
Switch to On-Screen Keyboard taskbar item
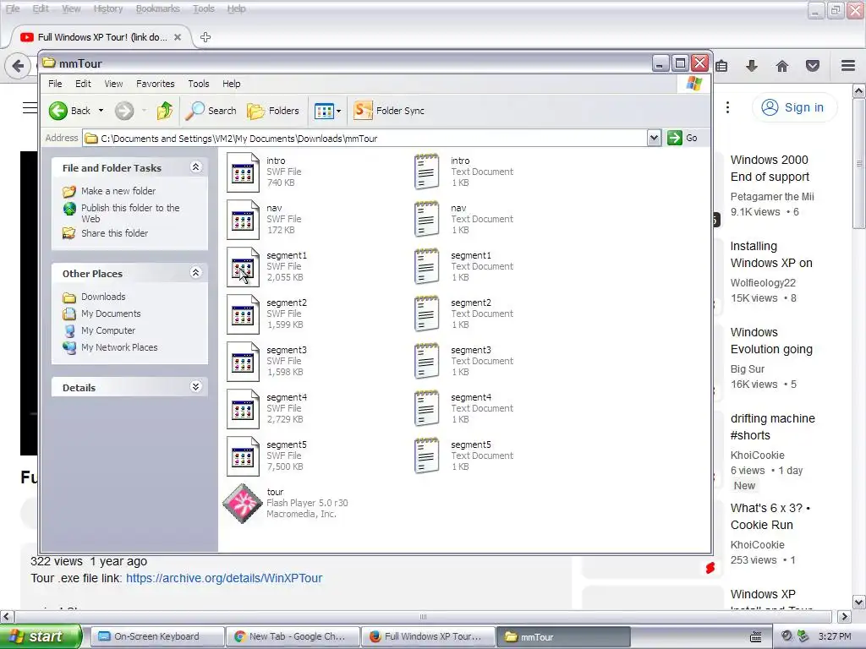tap(156, 636)
